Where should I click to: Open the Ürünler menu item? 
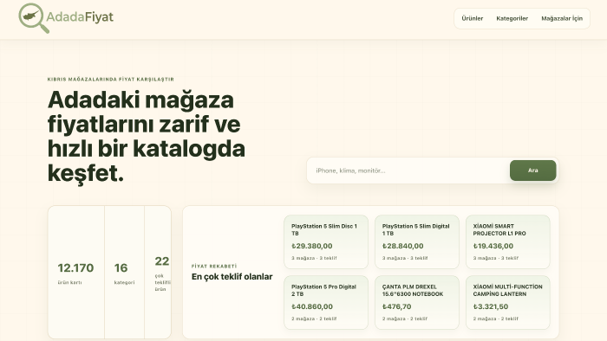pos(473,18)
